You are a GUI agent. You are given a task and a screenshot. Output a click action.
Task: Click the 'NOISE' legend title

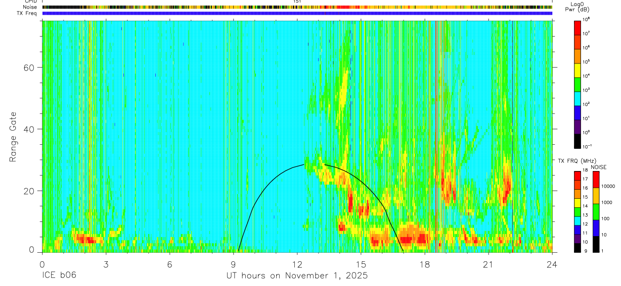pyautogui.click(x=598, y=167)
